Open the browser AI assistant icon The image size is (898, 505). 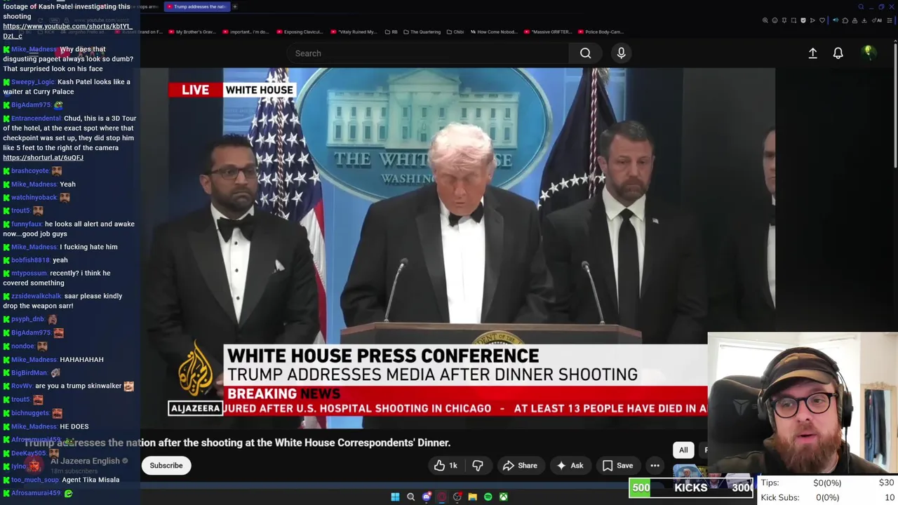tap(876, 20)
